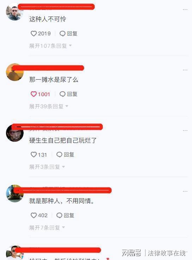
Task: Reply to comment 硬生生自己把自己玩烂了
Action: click(x=65, y=155)
